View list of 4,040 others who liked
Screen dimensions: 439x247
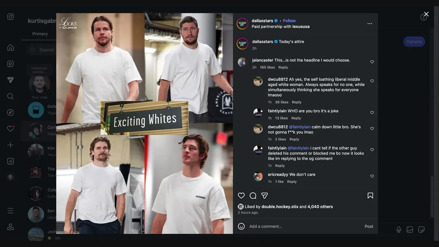click(x=320, y=207)
